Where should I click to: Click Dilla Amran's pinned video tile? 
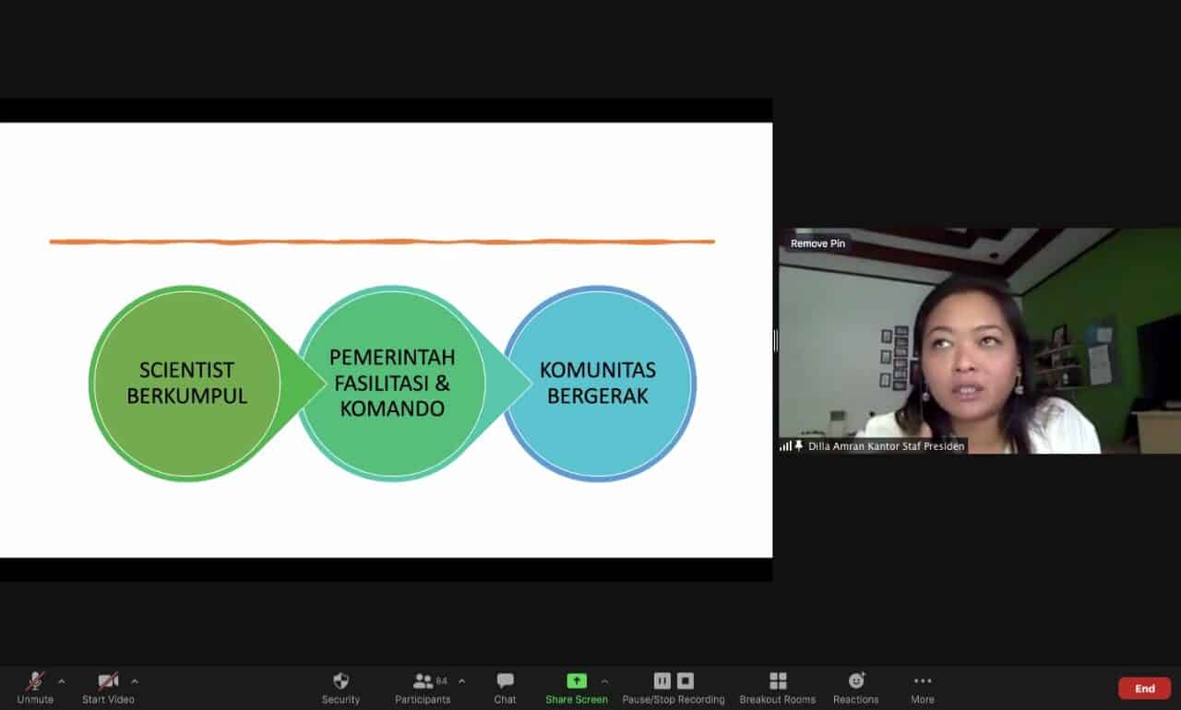pos(978,350)
